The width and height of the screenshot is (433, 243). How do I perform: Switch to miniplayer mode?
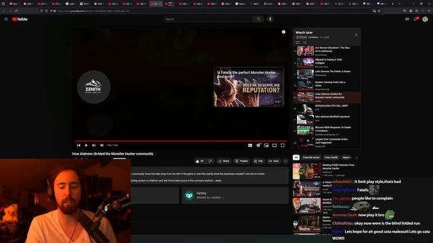pos(266,145)
